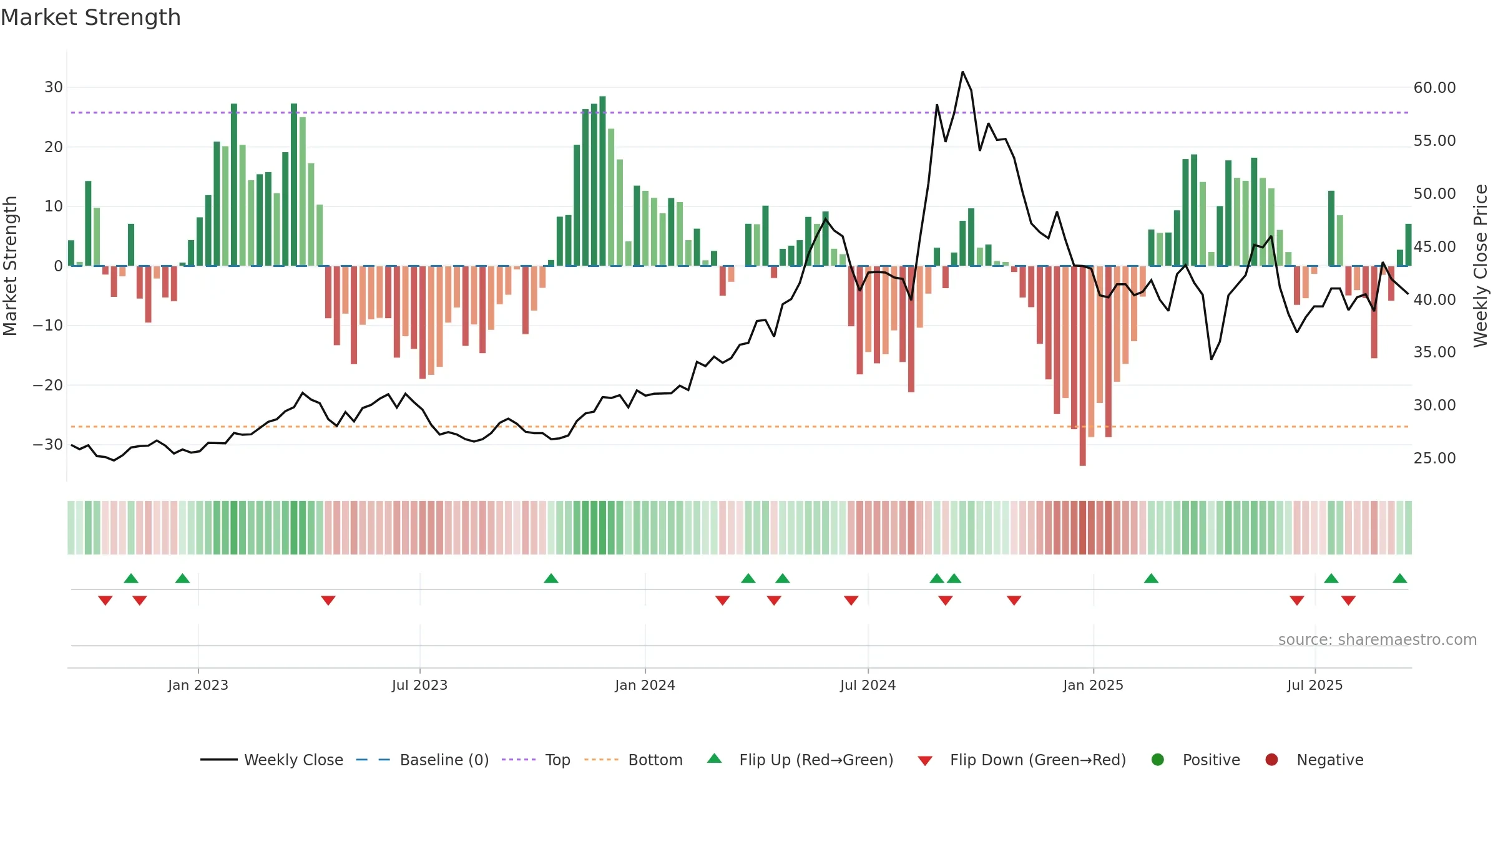Click the 20 strength axis tick

pyautogui.click(x=54, y=147)
